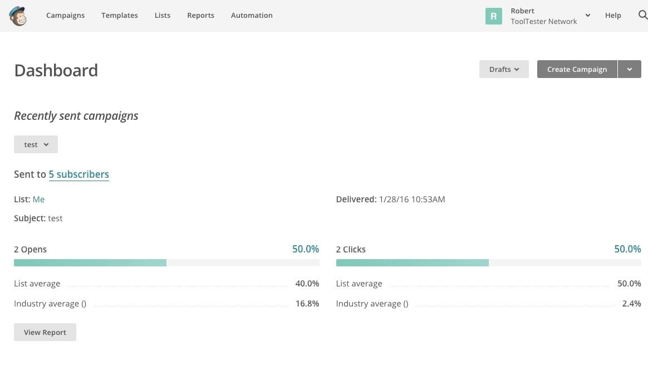This screenshot has height=365, width=648.
Task: Click the 2 Opens label
Action: coord(30,249)
